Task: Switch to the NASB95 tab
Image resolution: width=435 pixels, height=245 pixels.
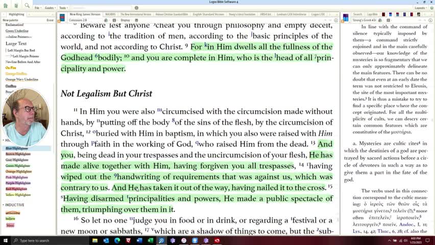Action: click(x=110, y=14)
